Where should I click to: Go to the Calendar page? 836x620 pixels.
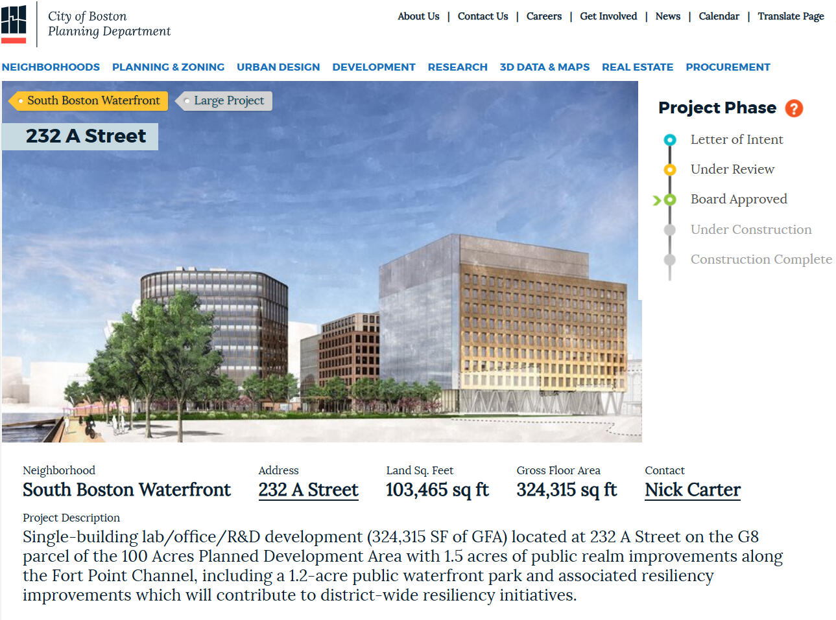click(x=719, y=16)
